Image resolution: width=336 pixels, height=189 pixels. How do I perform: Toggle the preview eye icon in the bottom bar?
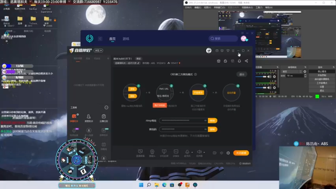click(x=222, y=153)
